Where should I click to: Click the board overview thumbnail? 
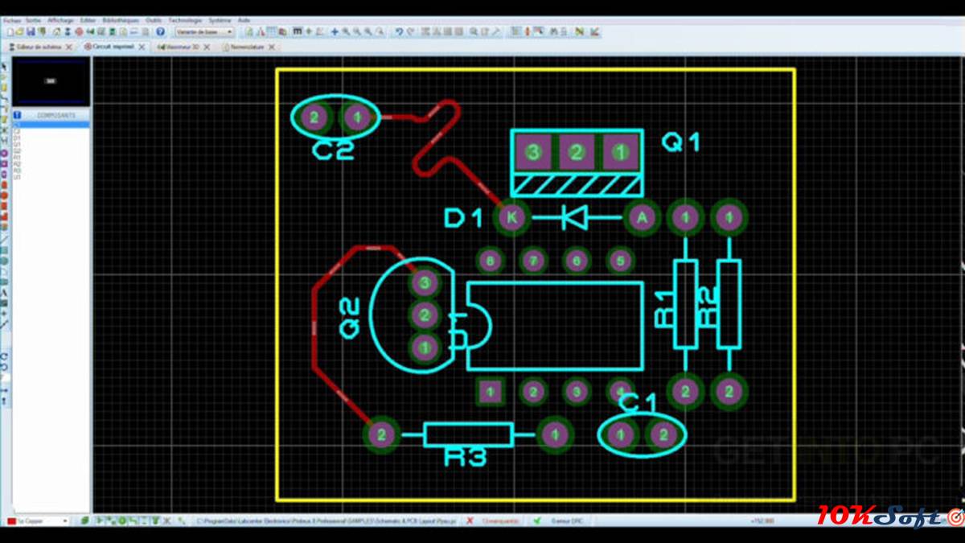point(51,80)
